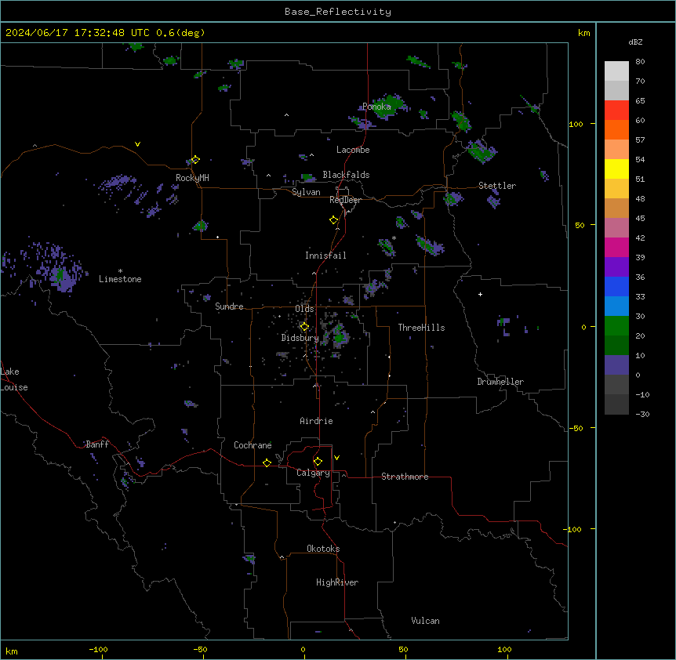Click the Sylvan label
This screenshot has width=676, height=660.
click(306, 192)
